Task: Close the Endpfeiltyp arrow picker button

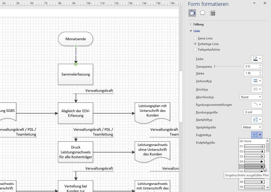Action: 257,135
